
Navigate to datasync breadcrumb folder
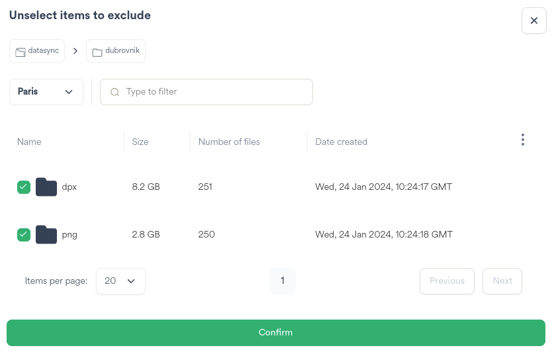37,51
